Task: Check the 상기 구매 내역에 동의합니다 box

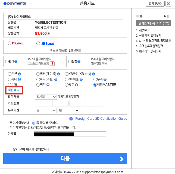Action: 10,149
